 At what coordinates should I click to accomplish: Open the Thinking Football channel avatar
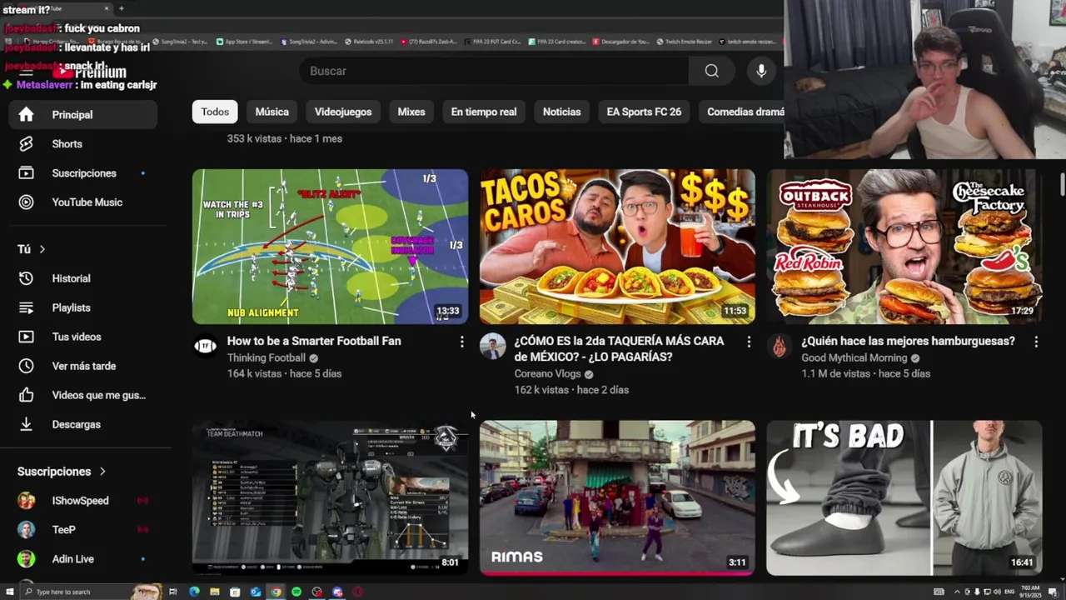tap(205, 346)
